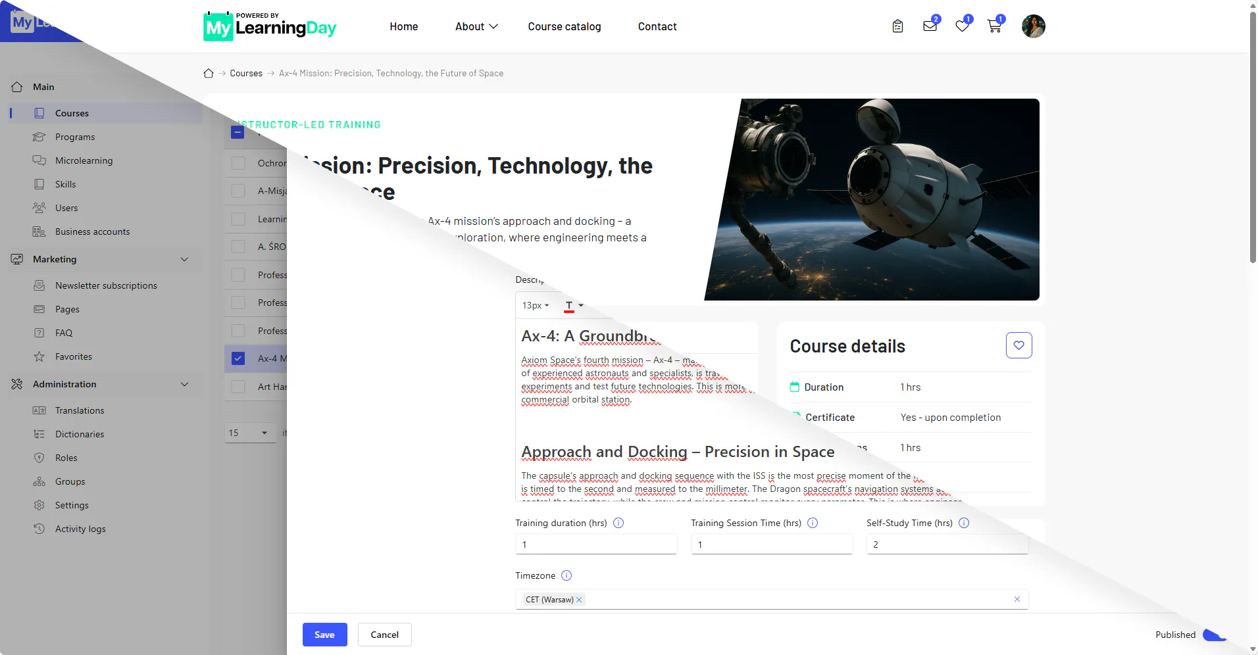1258x655 pixels.
Task: Click the Save button
Action: (324, 635)
